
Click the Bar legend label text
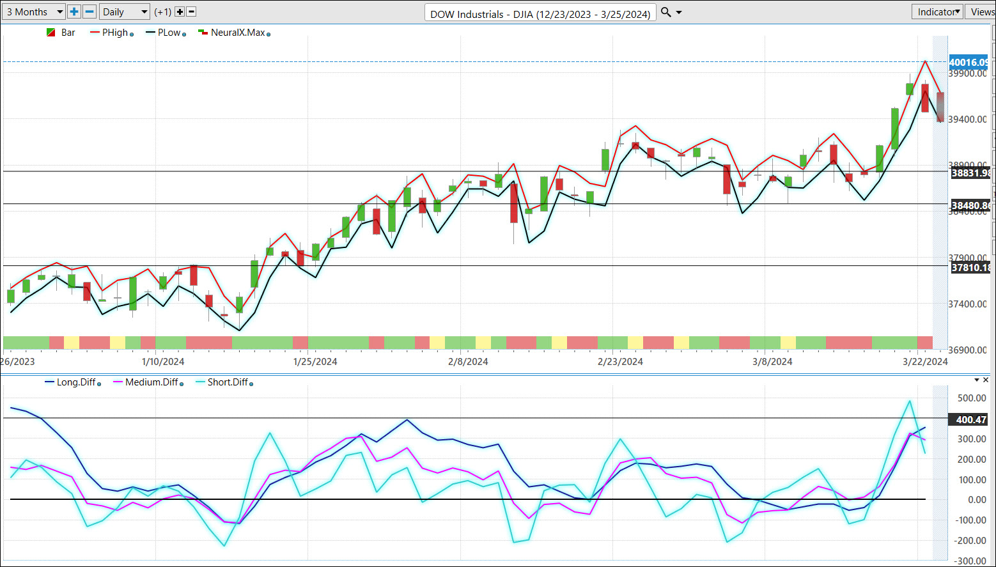pyautogui.click(x=68, y=33)
